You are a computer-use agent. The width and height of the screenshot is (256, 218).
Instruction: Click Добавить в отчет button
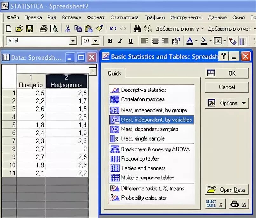230,29
